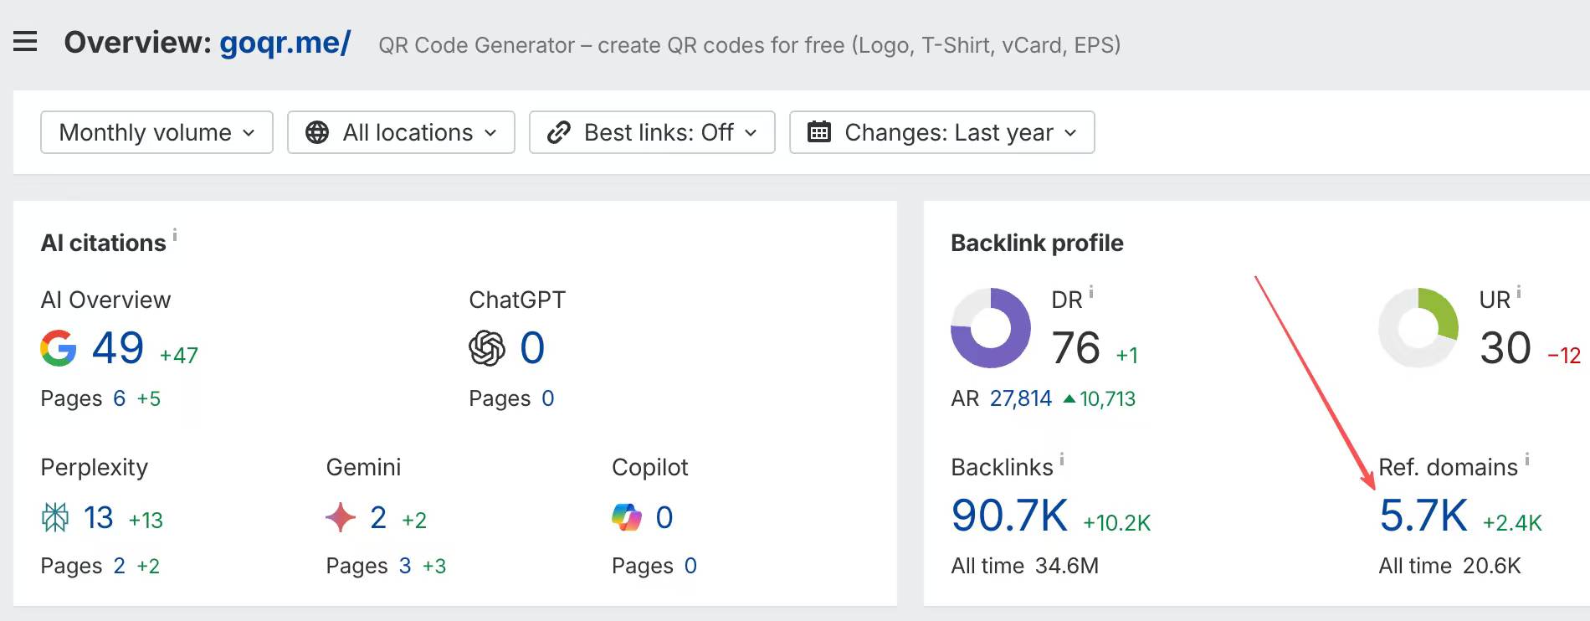Click Perplexity Pages value 2

point(119,566)
